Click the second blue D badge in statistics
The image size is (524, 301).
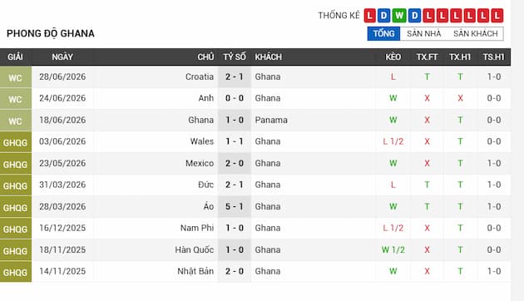414,15
